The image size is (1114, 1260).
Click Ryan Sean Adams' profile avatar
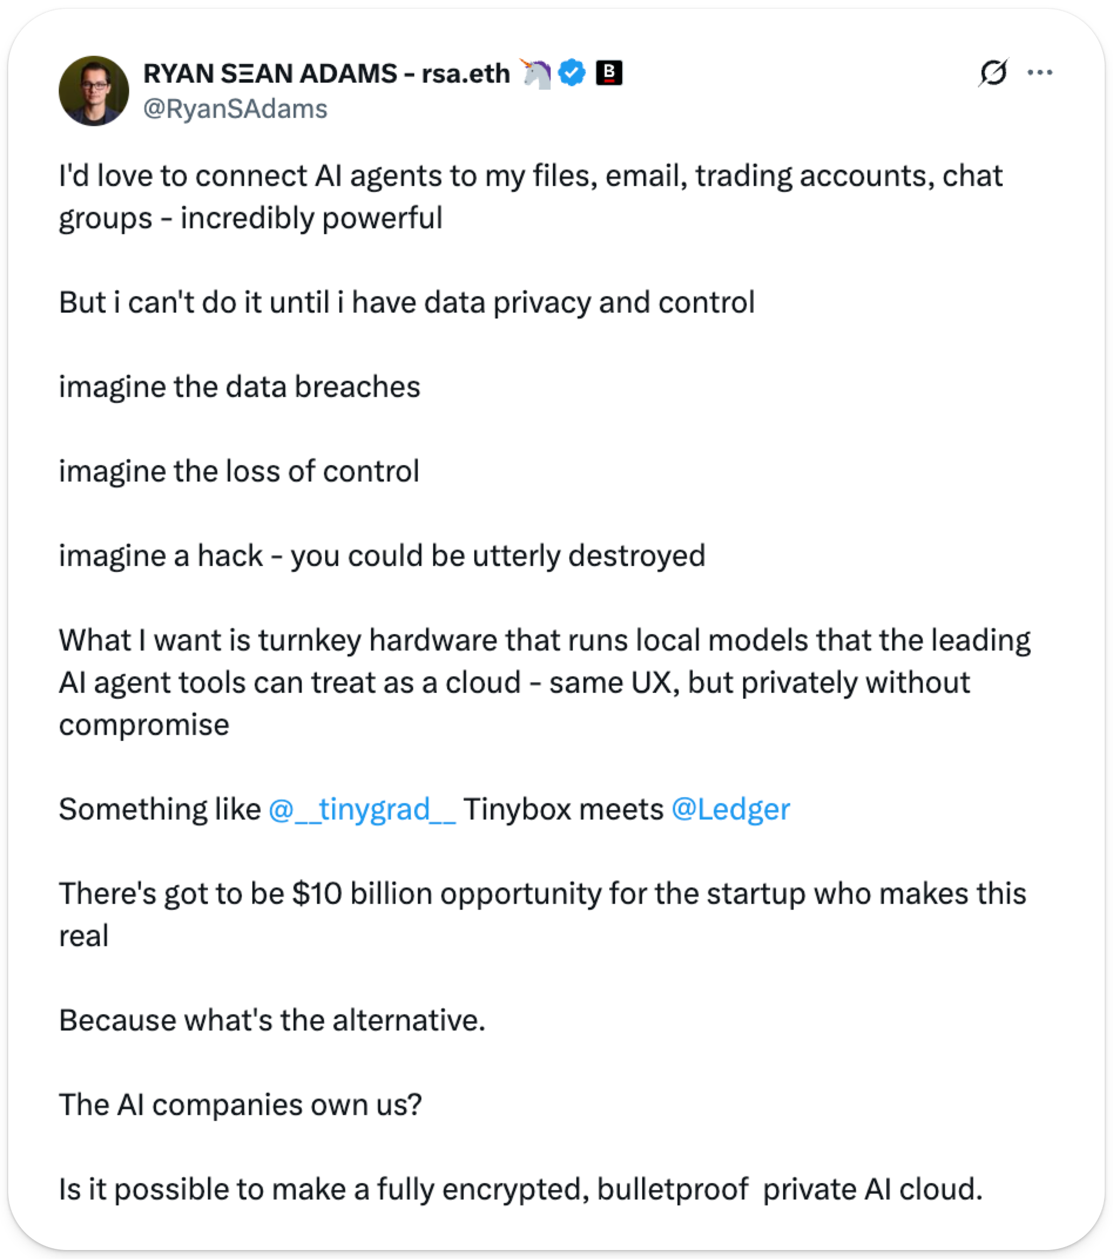click(x=94, y=91)
